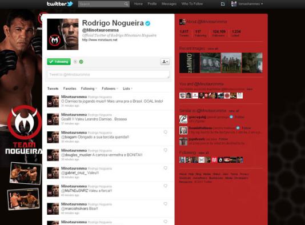Toggle the green retweets icon beside Following

point(81,62)
